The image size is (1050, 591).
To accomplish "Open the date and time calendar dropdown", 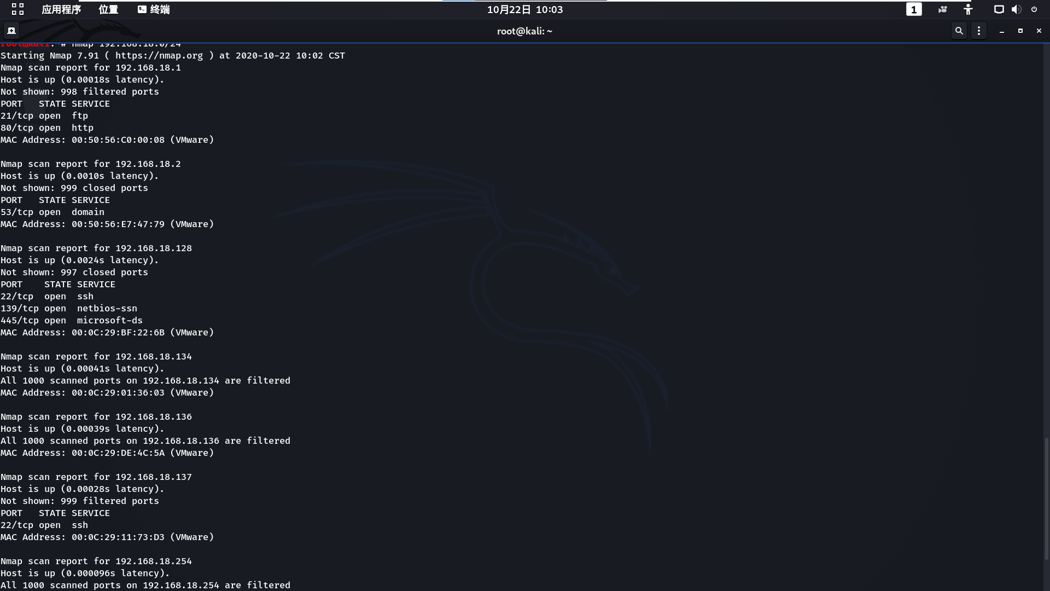I will (524, 9).
